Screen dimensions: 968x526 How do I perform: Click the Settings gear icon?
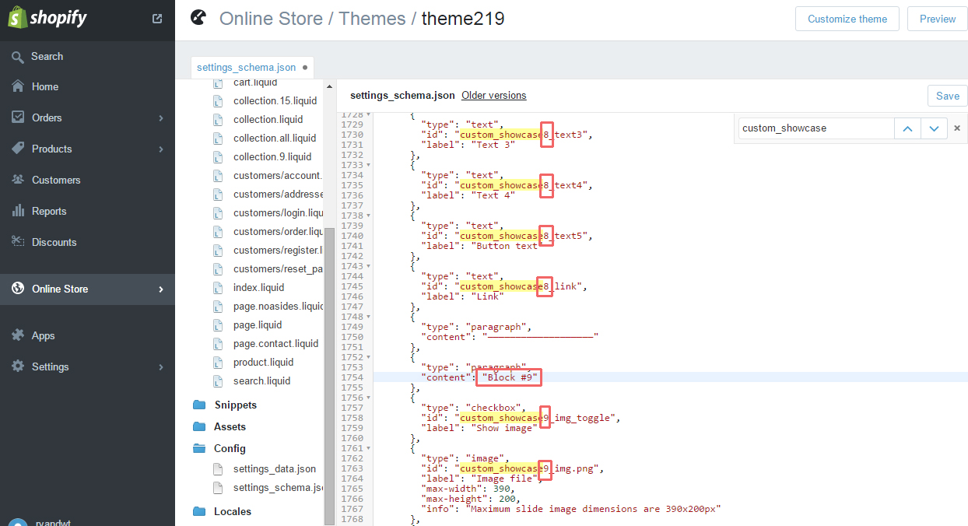[x=18, y=366]
